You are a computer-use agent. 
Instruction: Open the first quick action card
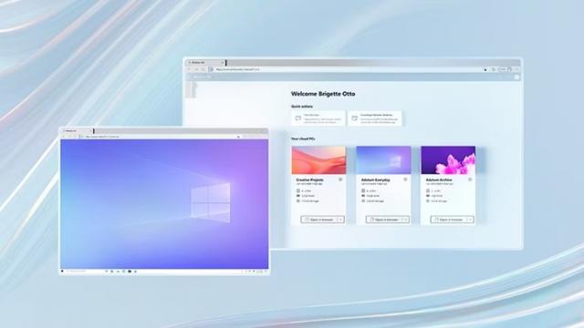318,118
